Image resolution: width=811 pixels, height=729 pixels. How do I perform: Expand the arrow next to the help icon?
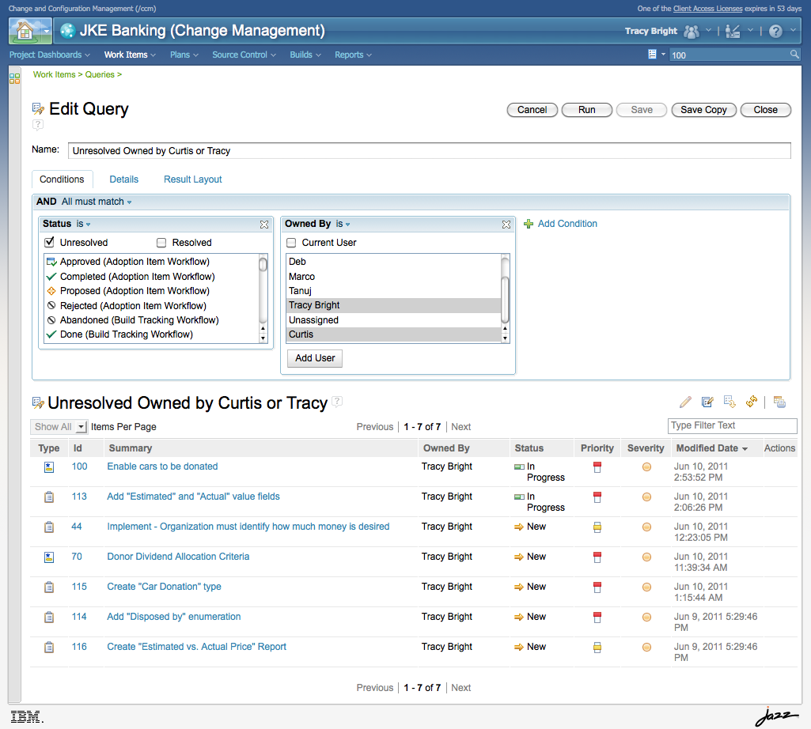[x=793, y=31]
